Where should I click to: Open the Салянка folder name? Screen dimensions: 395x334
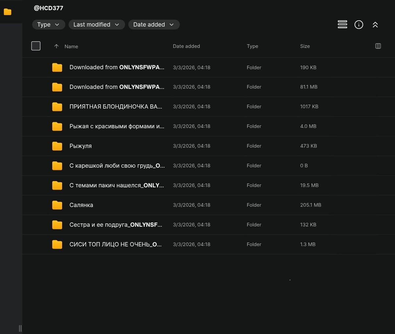(x=81, y=205)
